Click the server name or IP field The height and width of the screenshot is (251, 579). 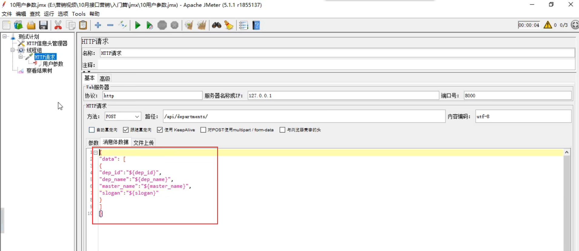pyautogui.click(x=343, y=96)
